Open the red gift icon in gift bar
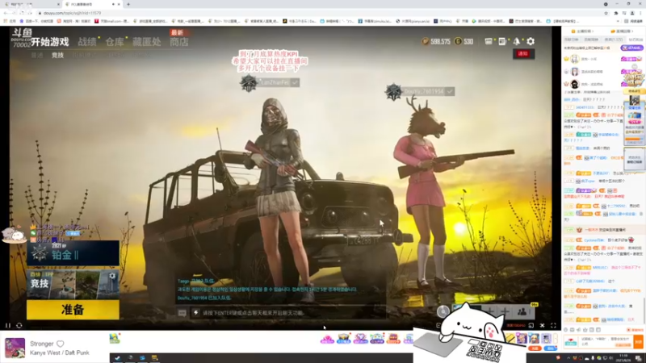The height and width of the screenshot is (363, 646). tap(393, 339)
